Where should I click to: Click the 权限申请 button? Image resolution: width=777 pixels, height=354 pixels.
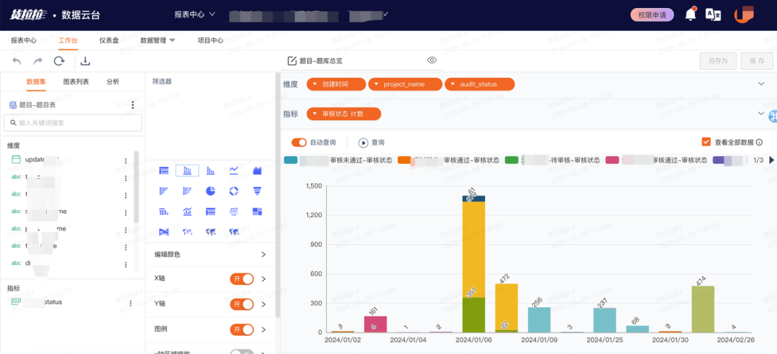coord(652,15)
